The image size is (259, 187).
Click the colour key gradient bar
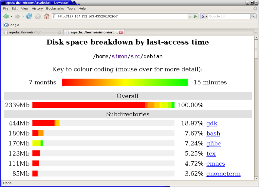[x=125, y=82]
